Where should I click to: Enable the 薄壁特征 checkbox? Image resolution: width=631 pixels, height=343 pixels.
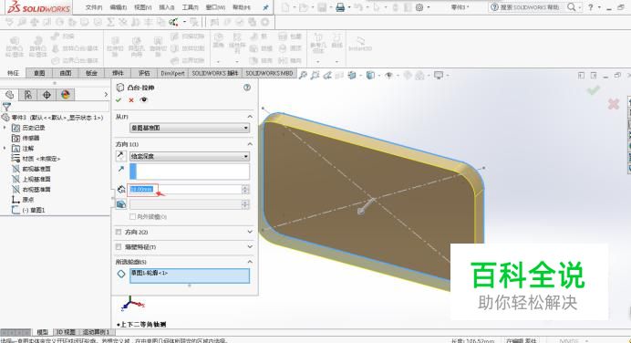[119, 247]
